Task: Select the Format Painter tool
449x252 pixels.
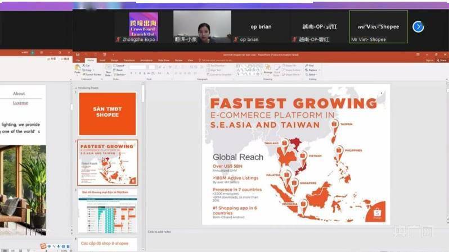Action: [90, 74]
